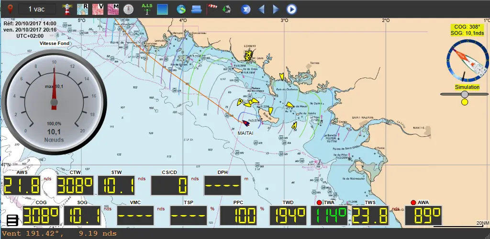Click the AWS 21.8 display
Viewport: 490px width, 239px height.
click(22, 185)
